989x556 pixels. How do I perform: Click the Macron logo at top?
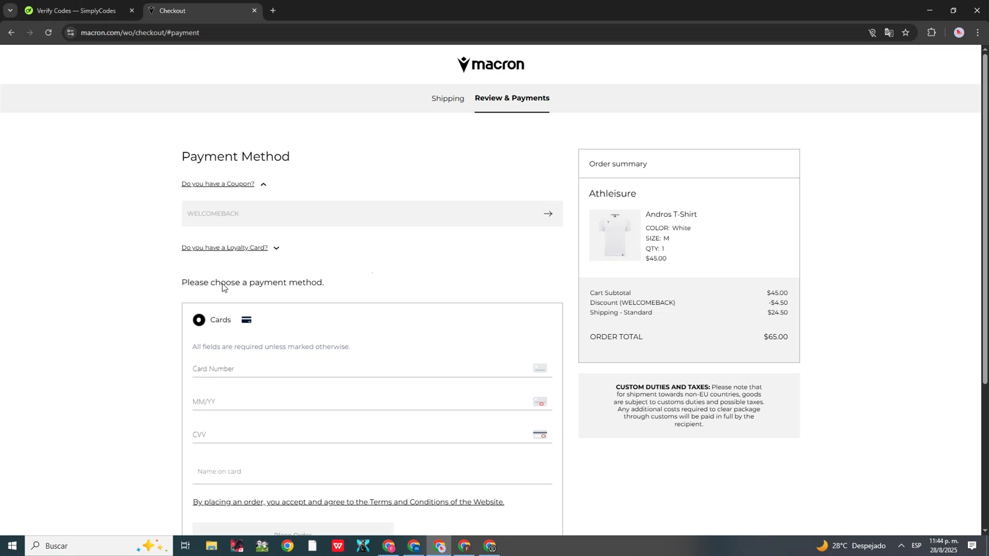[x=491, y=65]
